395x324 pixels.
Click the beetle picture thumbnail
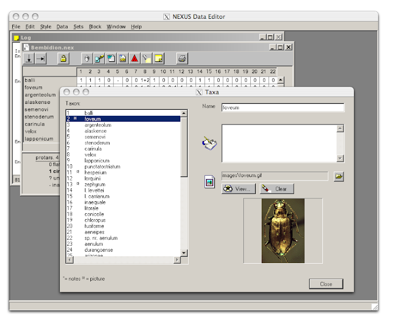[x=283, y=231]
